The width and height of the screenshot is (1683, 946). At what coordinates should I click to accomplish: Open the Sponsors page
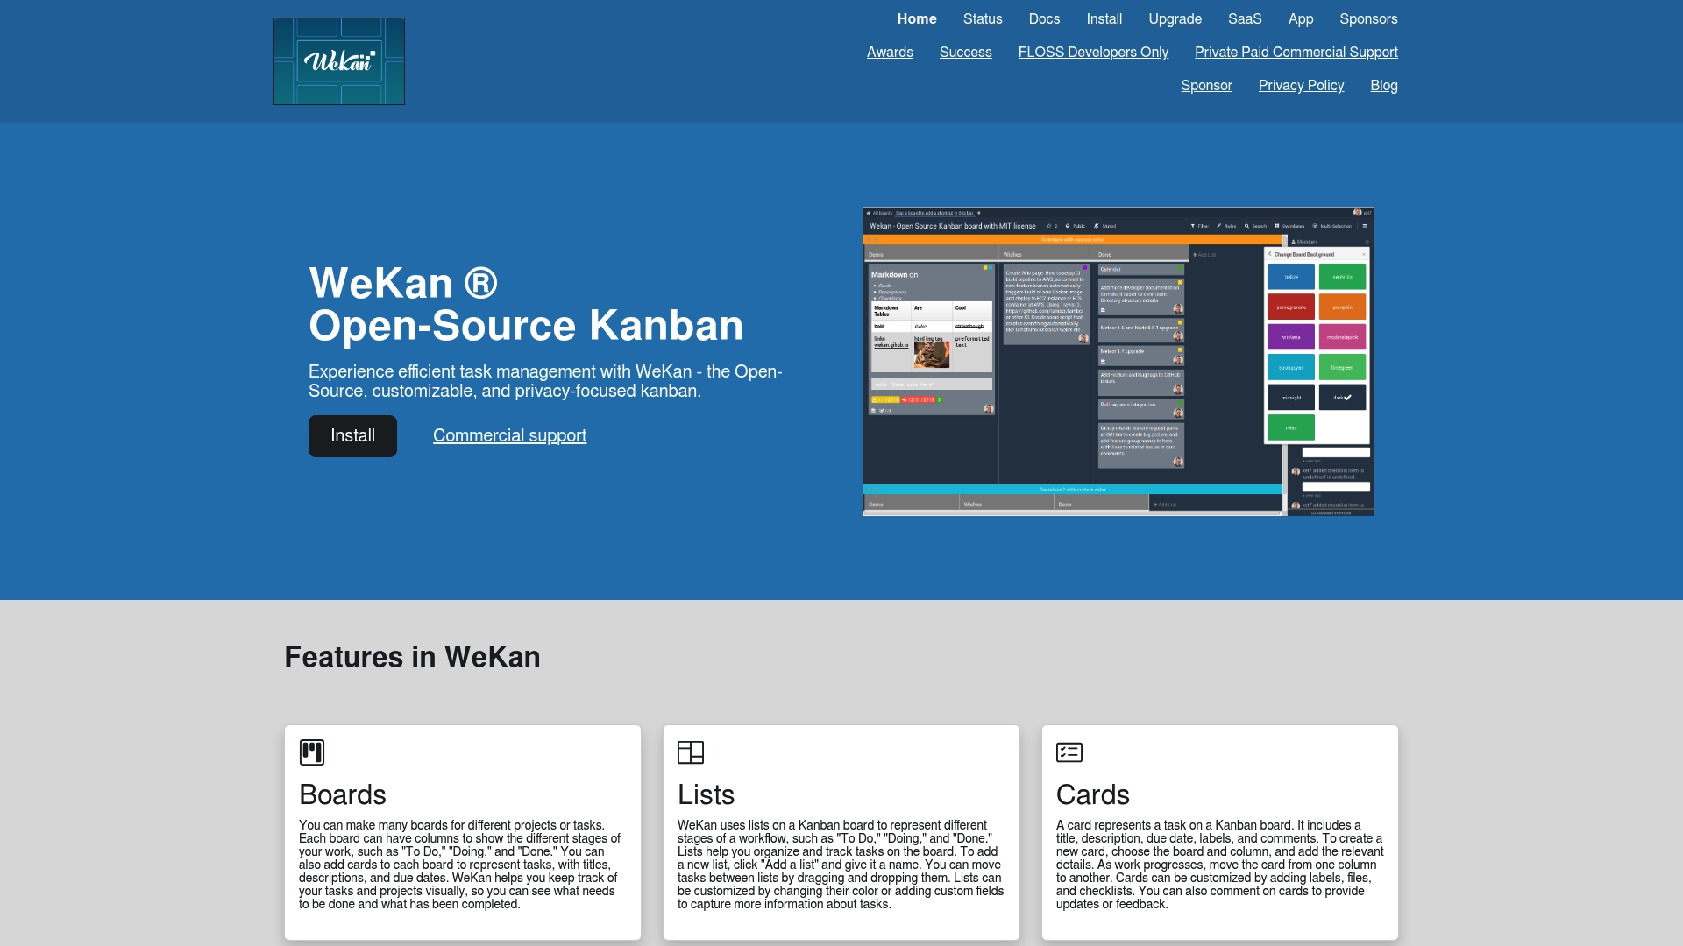[x=1368, y=19]
